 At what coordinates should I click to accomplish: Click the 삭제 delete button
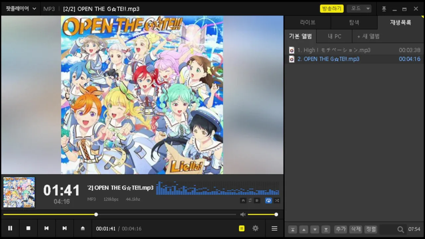pyautogui.click(x=356, y=229)
